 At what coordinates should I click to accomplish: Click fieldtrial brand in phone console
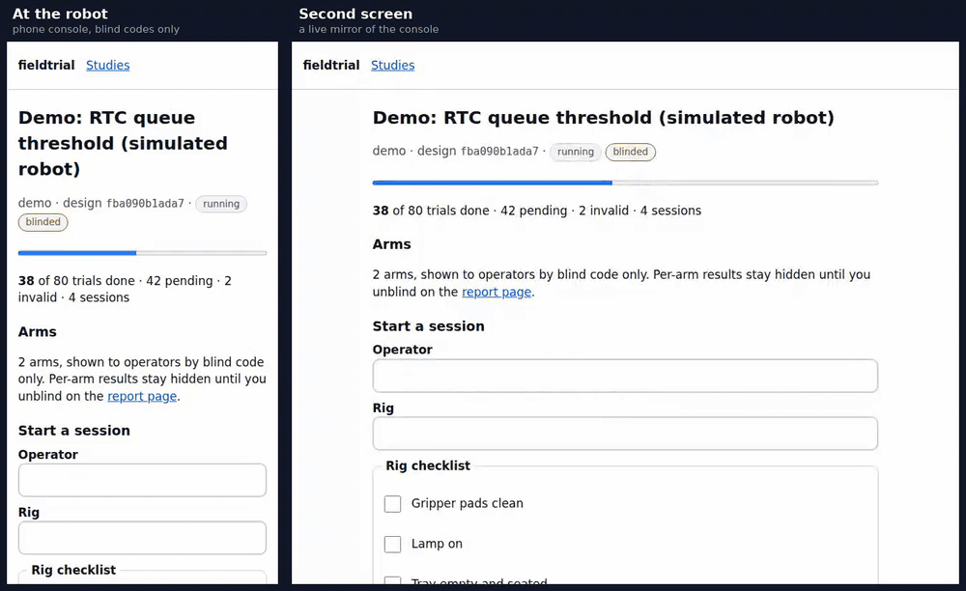click(46, 66)
